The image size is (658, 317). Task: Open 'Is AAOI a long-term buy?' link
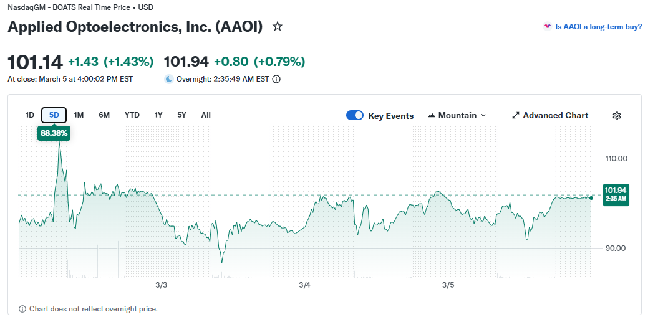click(x=598, y=27)
